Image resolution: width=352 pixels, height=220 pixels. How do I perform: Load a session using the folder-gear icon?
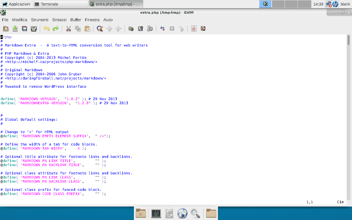(x=131, y=29)
